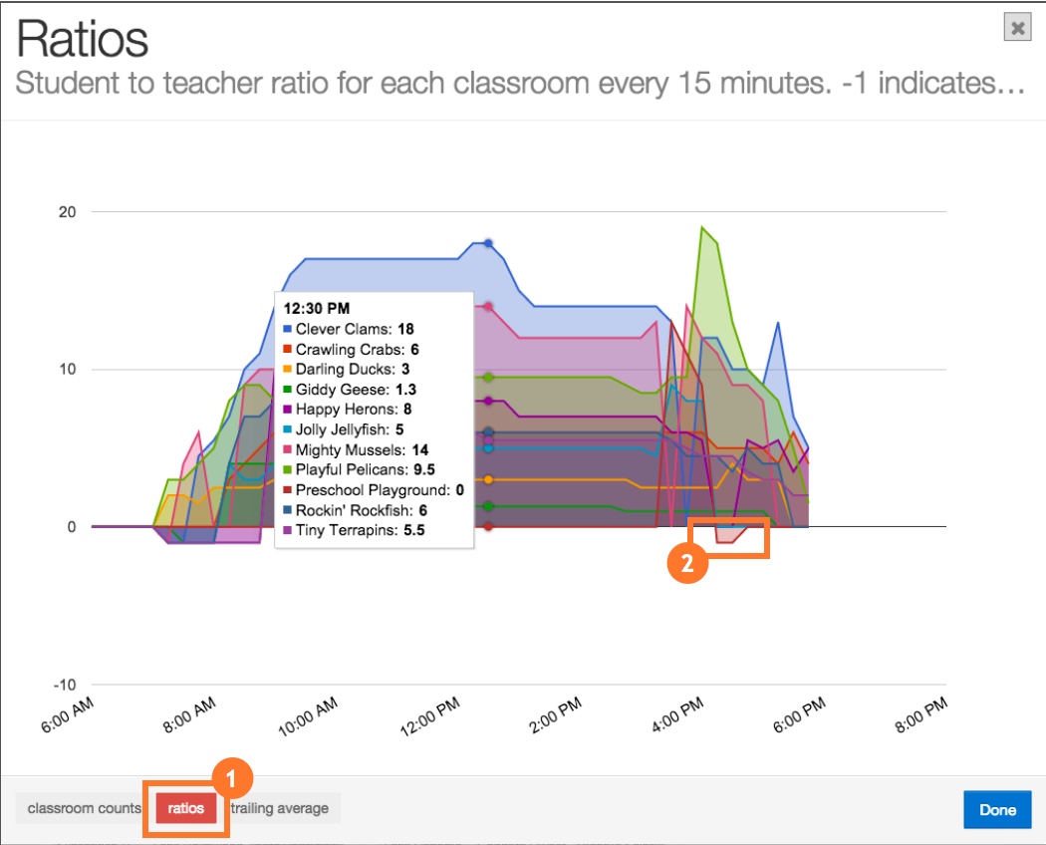
Task: Click the Darling Ducks orange data point
Action: pos(488,479)
